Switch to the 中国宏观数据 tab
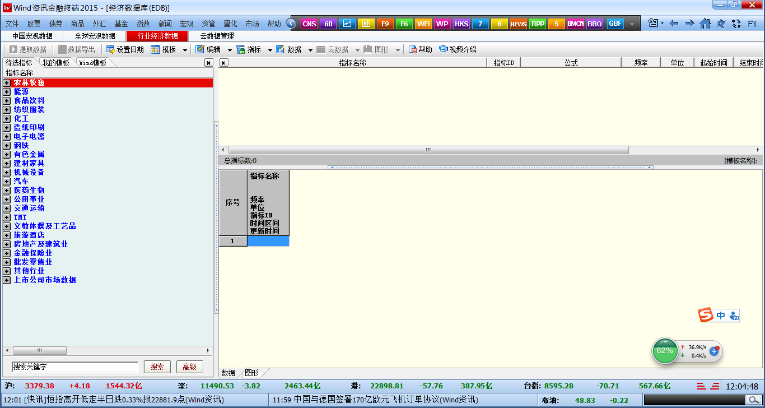Screen dimensions: 765x408 coord(32,36)
